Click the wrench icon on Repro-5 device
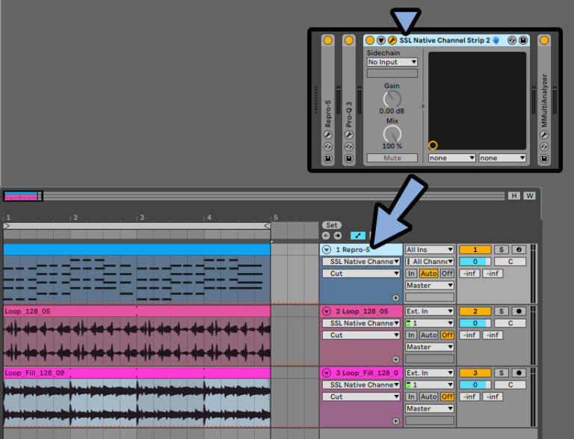The height and width of the screenshot is (439, 574). coord(327,135)
